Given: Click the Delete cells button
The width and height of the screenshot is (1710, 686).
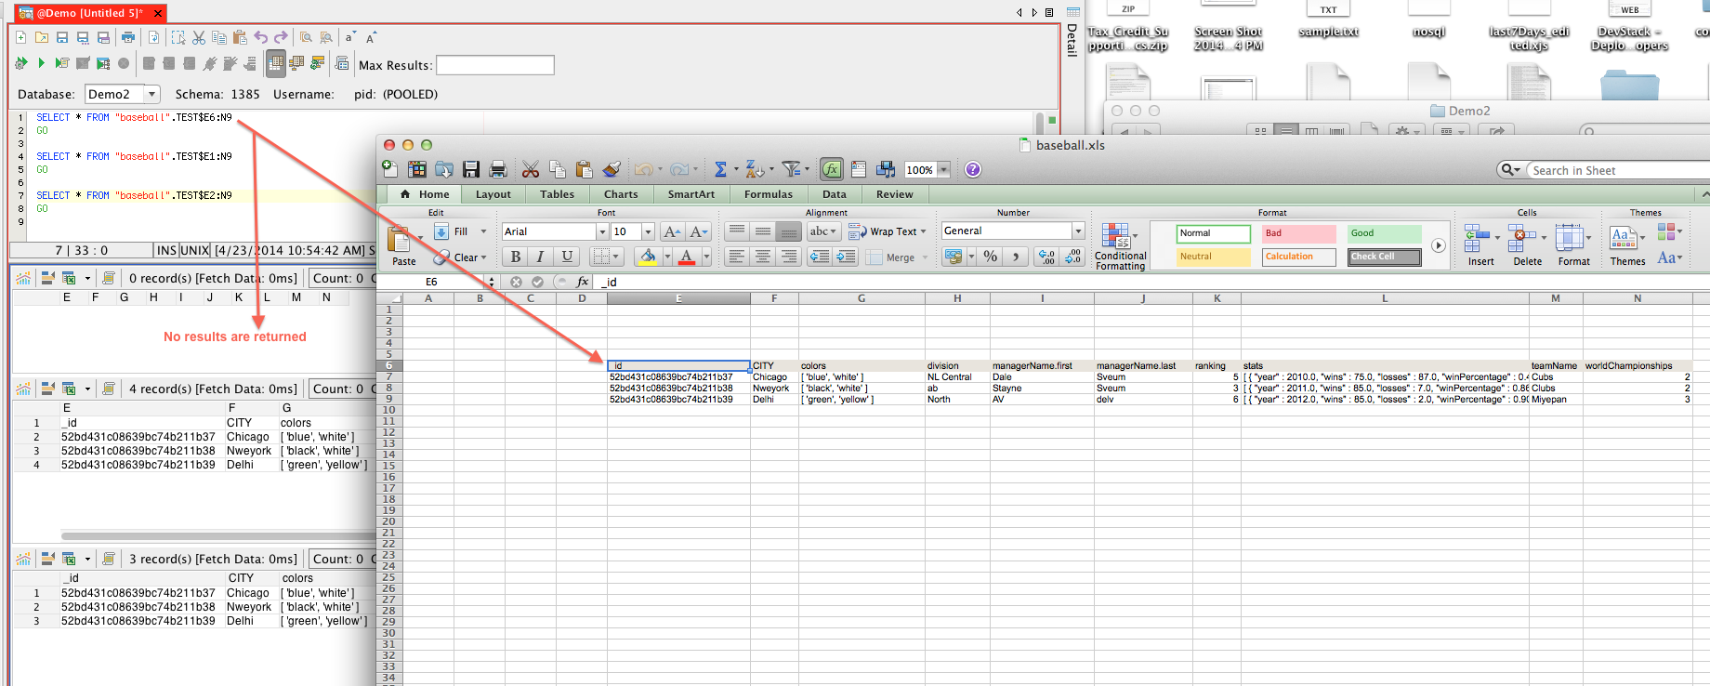Looking at the screenshot, I should pyautogui.click(x=1527, y=245).
